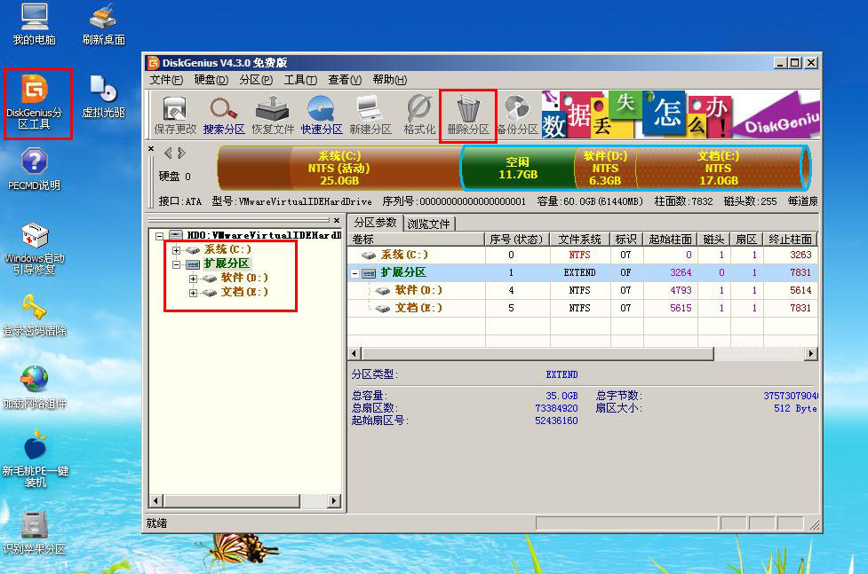The height and width of the screenshot is (574, 868).
Task: Click the partition table horizontal scrollbar thumb
Action: coord(538,354)
